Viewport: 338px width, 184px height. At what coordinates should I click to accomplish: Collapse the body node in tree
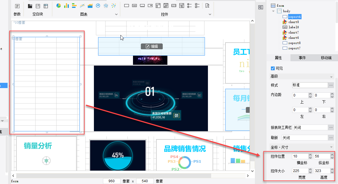(x=273, y=11)
